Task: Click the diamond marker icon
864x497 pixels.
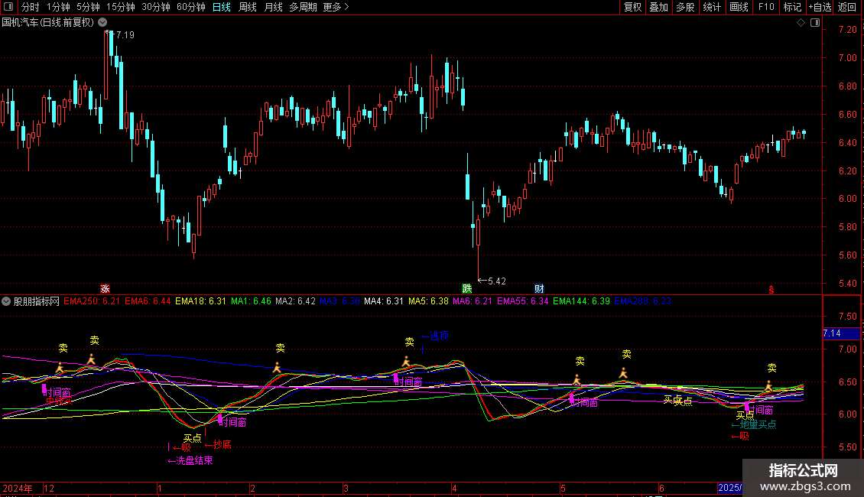Action: [801, 23]
